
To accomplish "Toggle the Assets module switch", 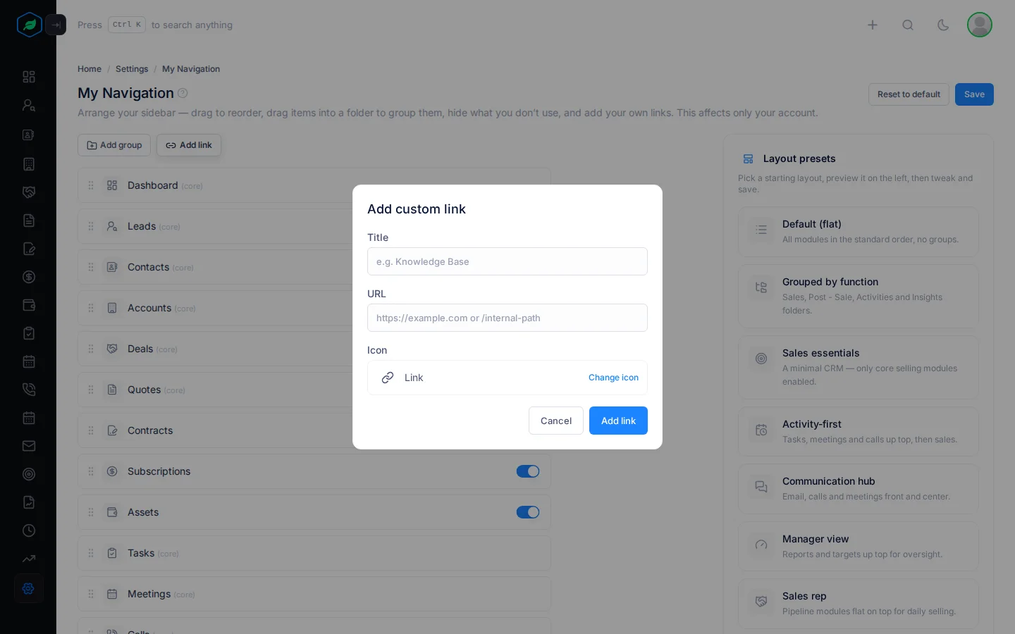I will (528, 512).
